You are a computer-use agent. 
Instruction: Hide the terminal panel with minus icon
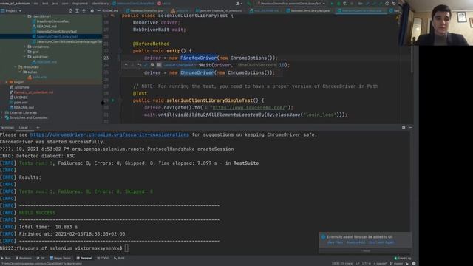(410, 128)
